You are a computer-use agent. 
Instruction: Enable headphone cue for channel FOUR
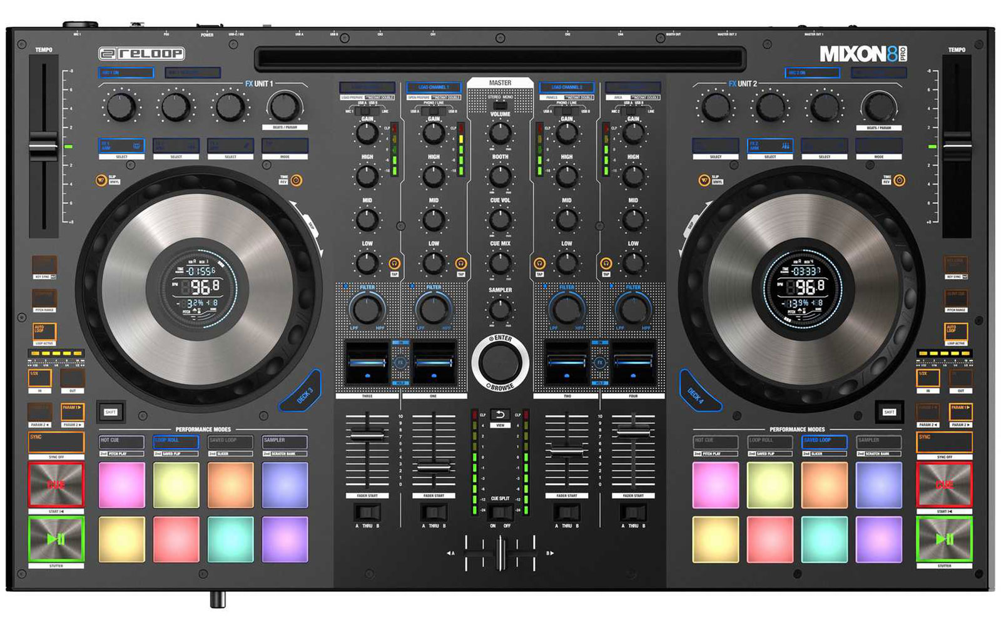[606, 263]
